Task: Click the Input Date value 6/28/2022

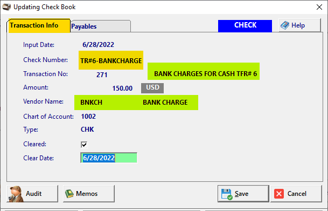Action: click(98, 45)
